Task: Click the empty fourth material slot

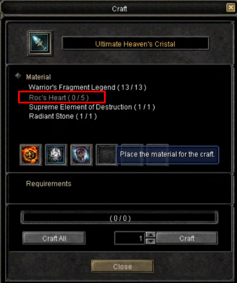Action: click(x=106, y=155)
